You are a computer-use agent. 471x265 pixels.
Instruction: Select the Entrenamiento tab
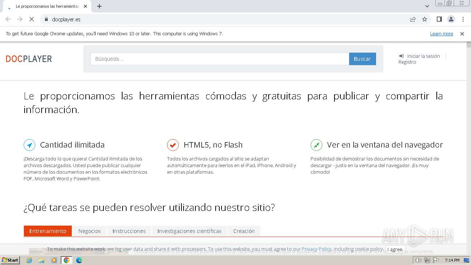coord(48,231)
